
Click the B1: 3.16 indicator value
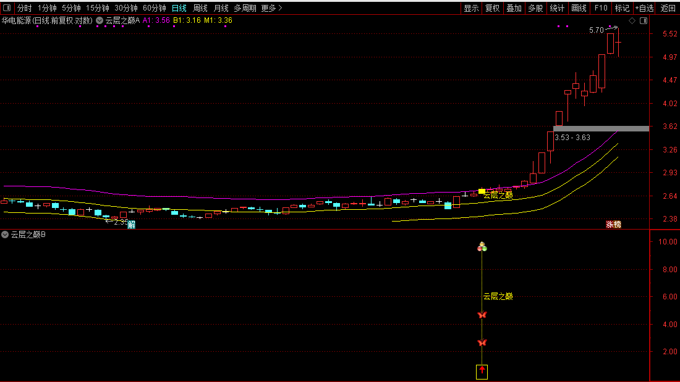point(187,20)
